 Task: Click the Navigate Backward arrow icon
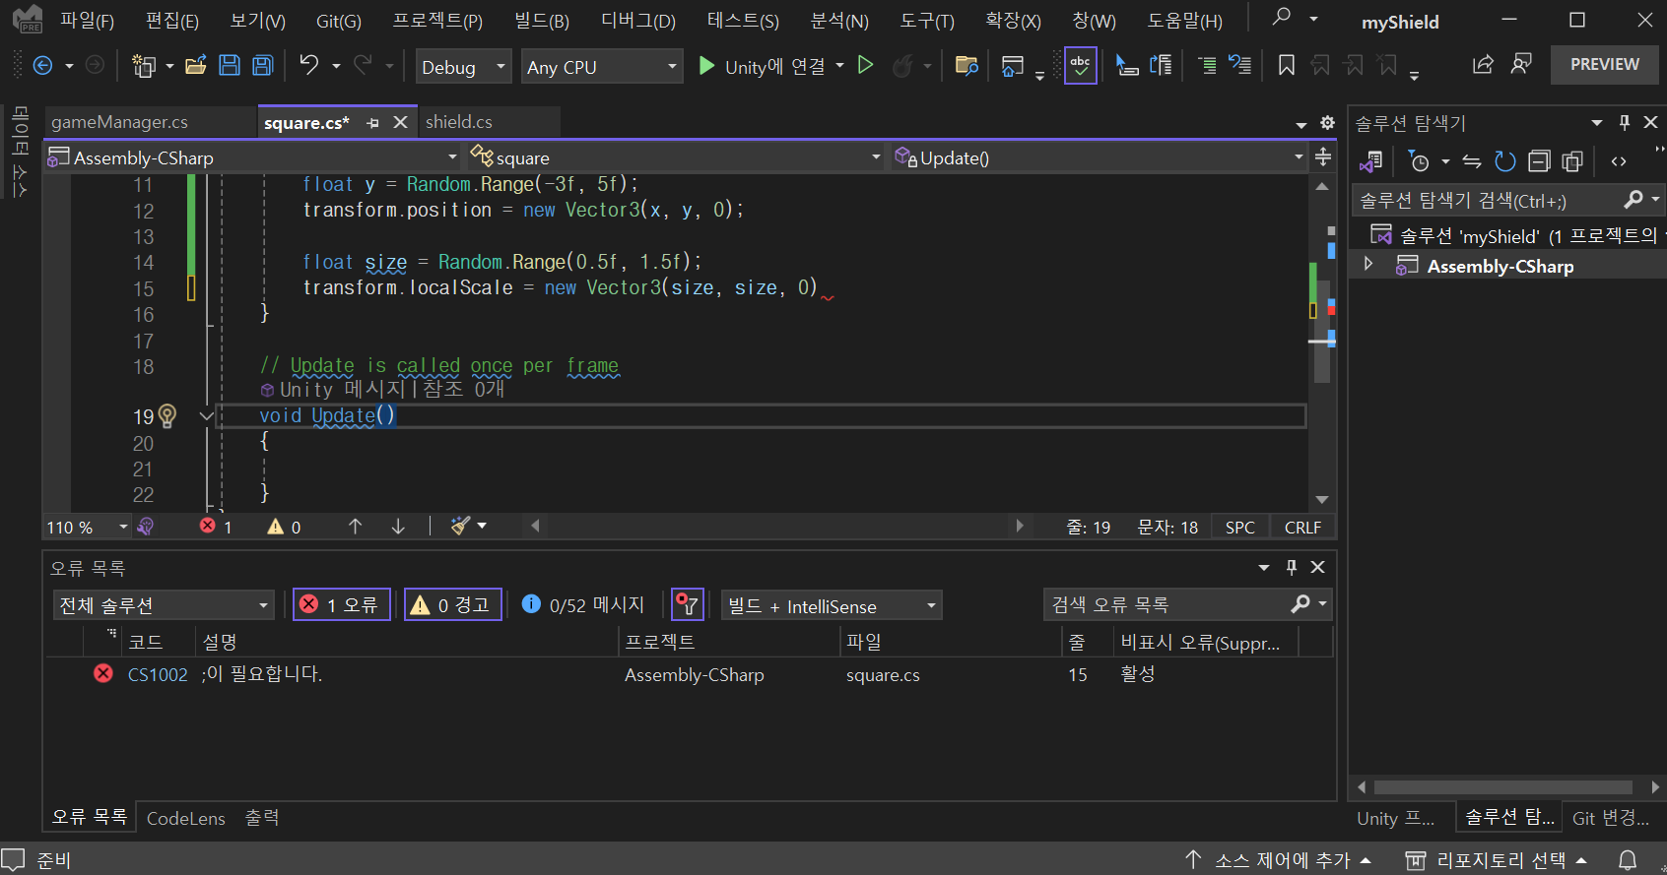pyautogui.click(x=42, y=66)
